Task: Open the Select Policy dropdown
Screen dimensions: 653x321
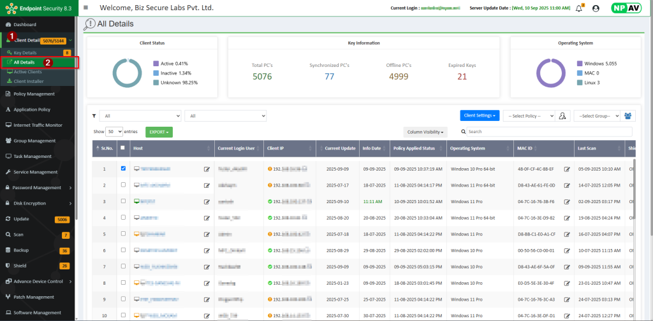Action: [x=527, y=116]
